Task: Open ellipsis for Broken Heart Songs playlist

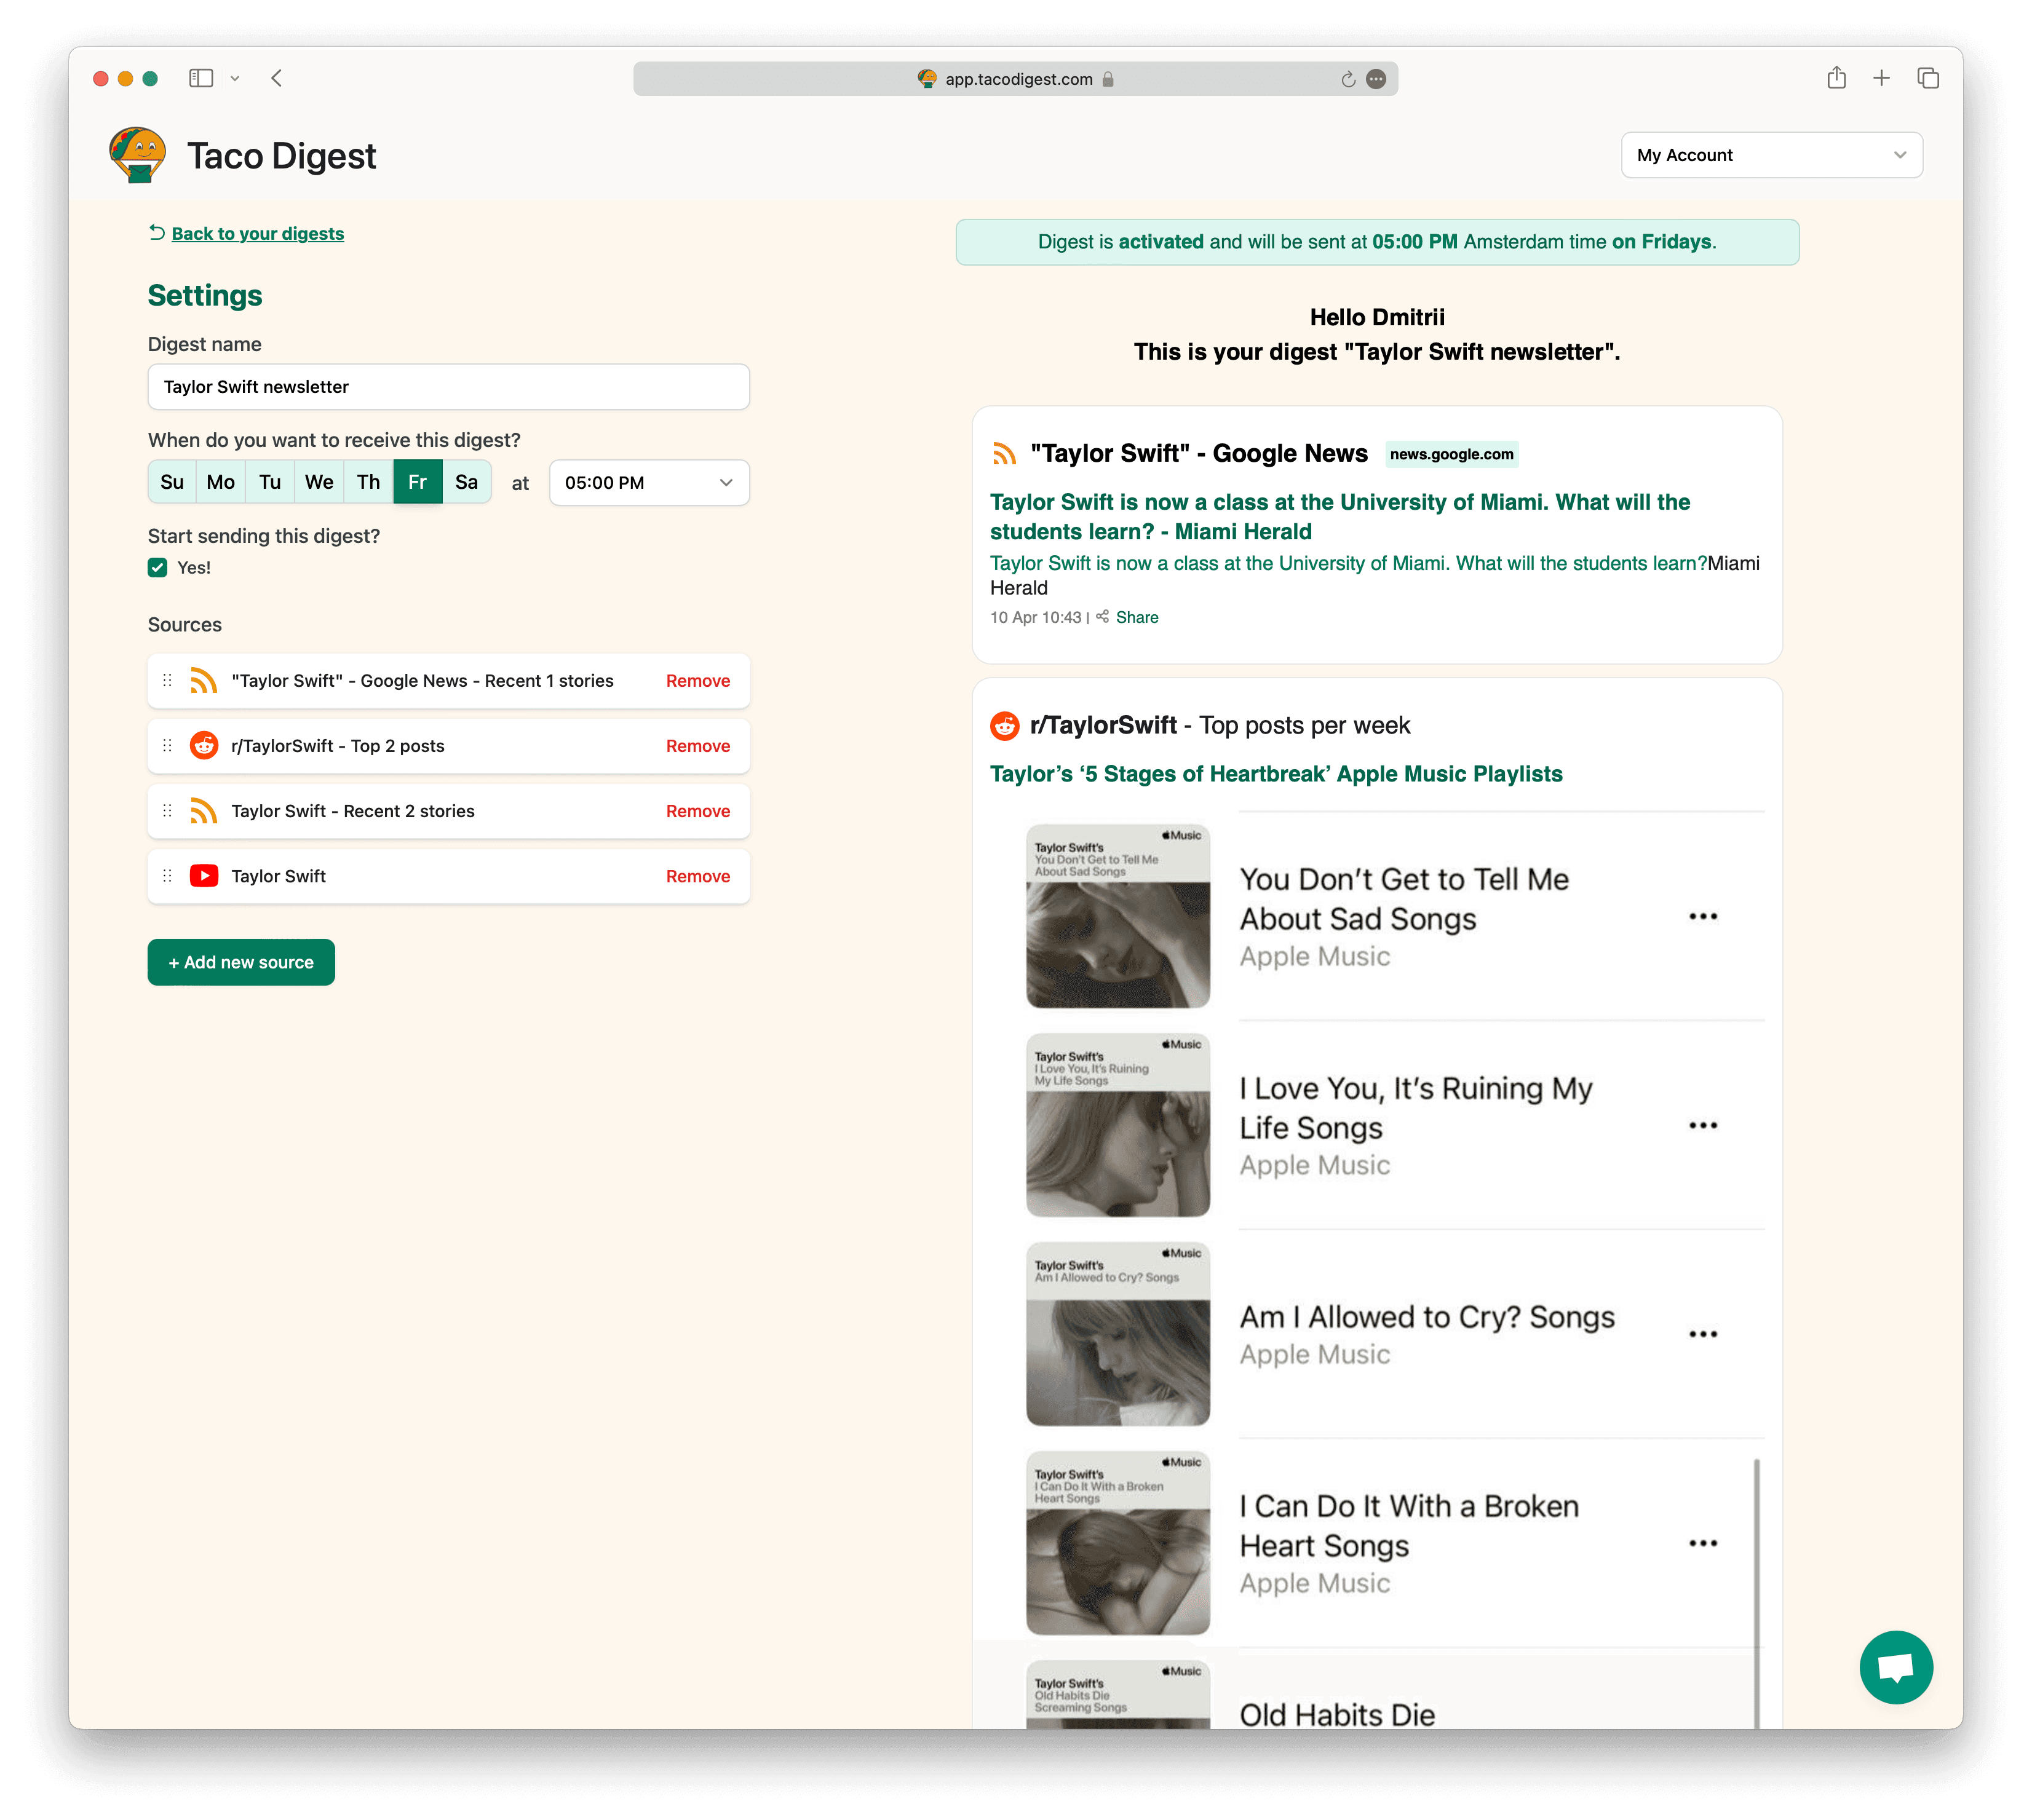Action: pyautogui.click(x=1703, y=1543)
